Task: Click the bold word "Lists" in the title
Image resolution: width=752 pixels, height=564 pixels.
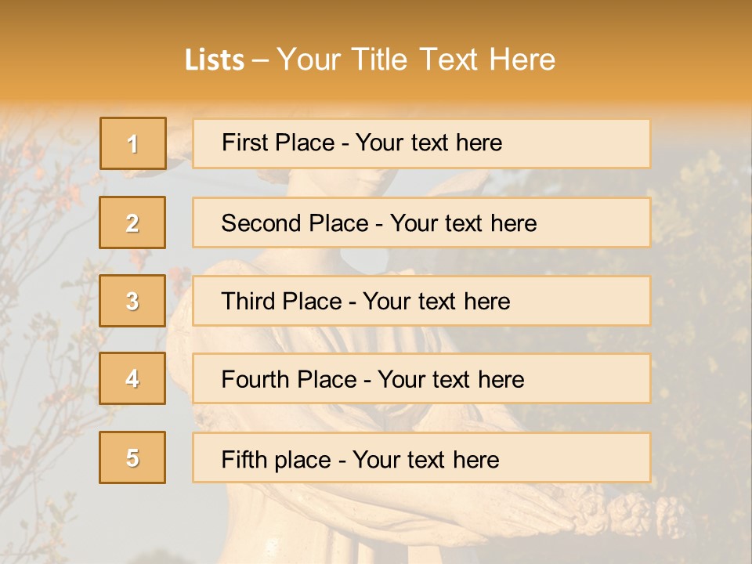Action: tap(215, 60)
